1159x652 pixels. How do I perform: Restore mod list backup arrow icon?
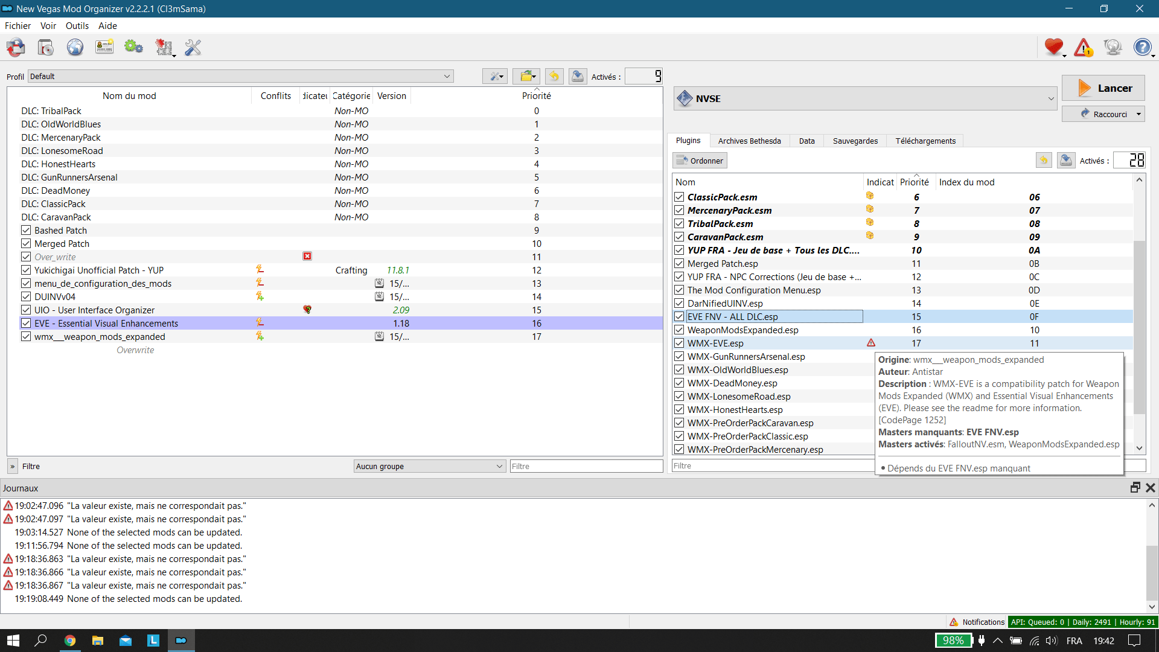pyautogui.click(x=554, y=76)
